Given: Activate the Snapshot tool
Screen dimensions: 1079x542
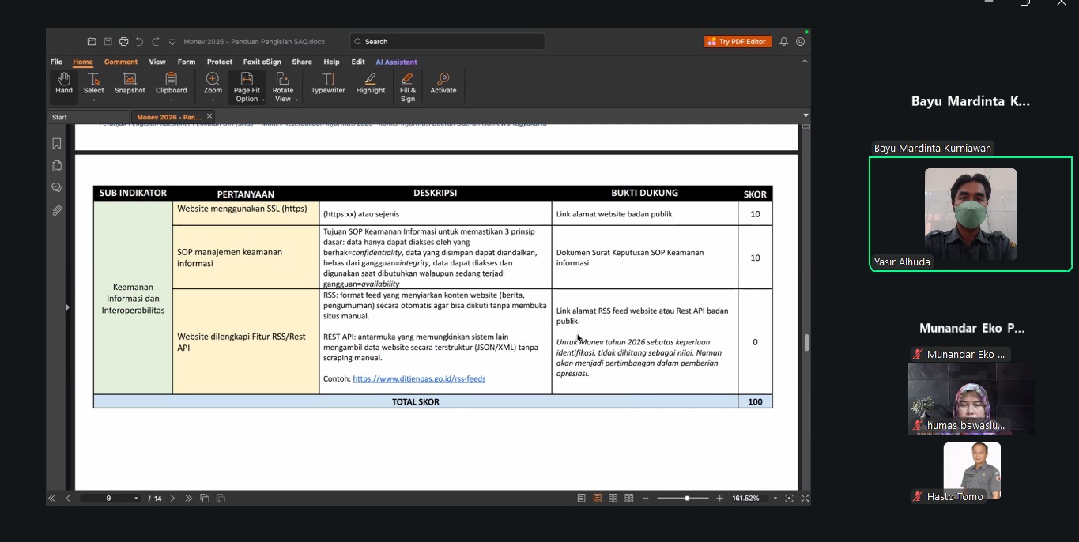Looking at the screenshot, I should tap(130, 84).
